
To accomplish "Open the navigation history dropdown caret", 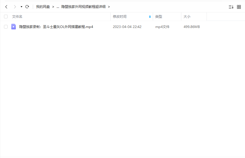I will tap(22, 7).
